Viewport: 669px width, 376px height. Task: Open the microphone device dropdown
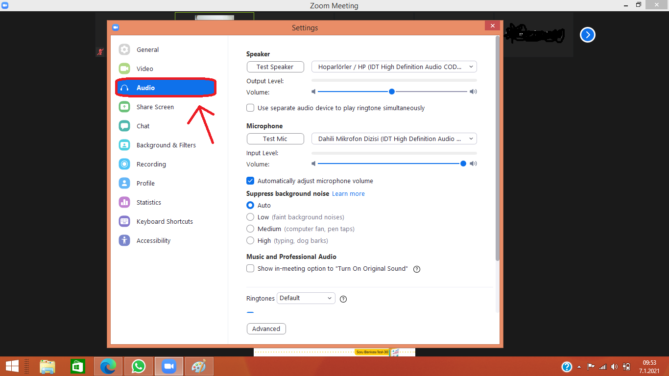pyautogui.click(x=394, y=139)
